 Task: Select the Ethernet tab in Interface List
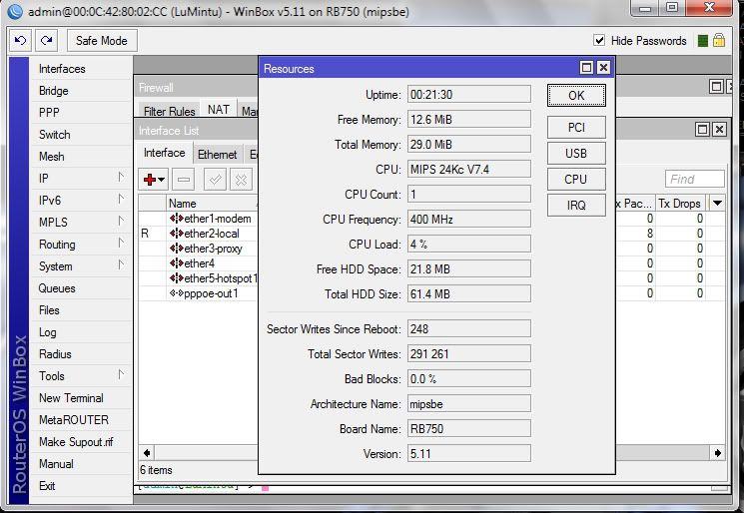[218, 155]
